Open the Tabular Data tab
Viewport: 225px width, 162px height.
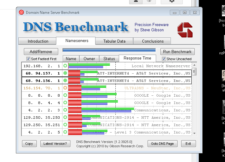(x=114, y=41)
